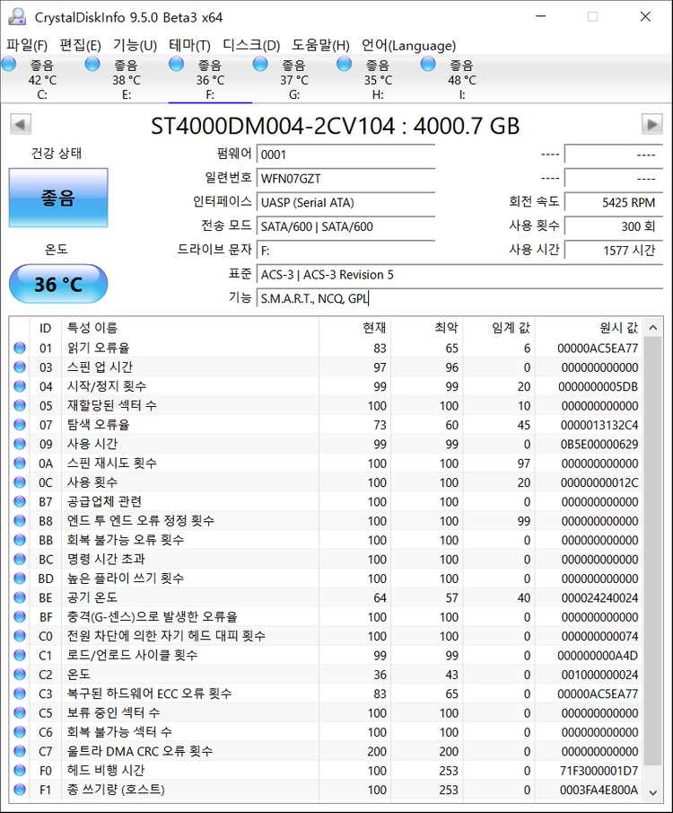Image resolution: width=673 pixels, height=813 pixels.
Task: Click status icon of 회복 불가능 섹터 수 row
Action: click(20, 731)
